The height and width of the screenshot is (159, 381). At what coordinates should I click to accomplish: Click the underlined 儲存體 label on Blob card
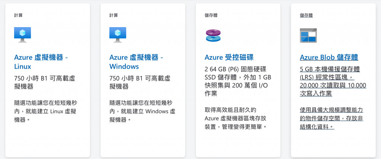tap(306, 15)
